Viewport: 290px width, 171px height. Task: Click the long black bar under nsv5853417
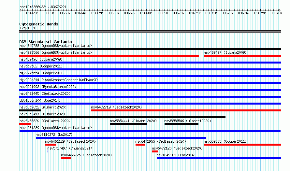122,117
